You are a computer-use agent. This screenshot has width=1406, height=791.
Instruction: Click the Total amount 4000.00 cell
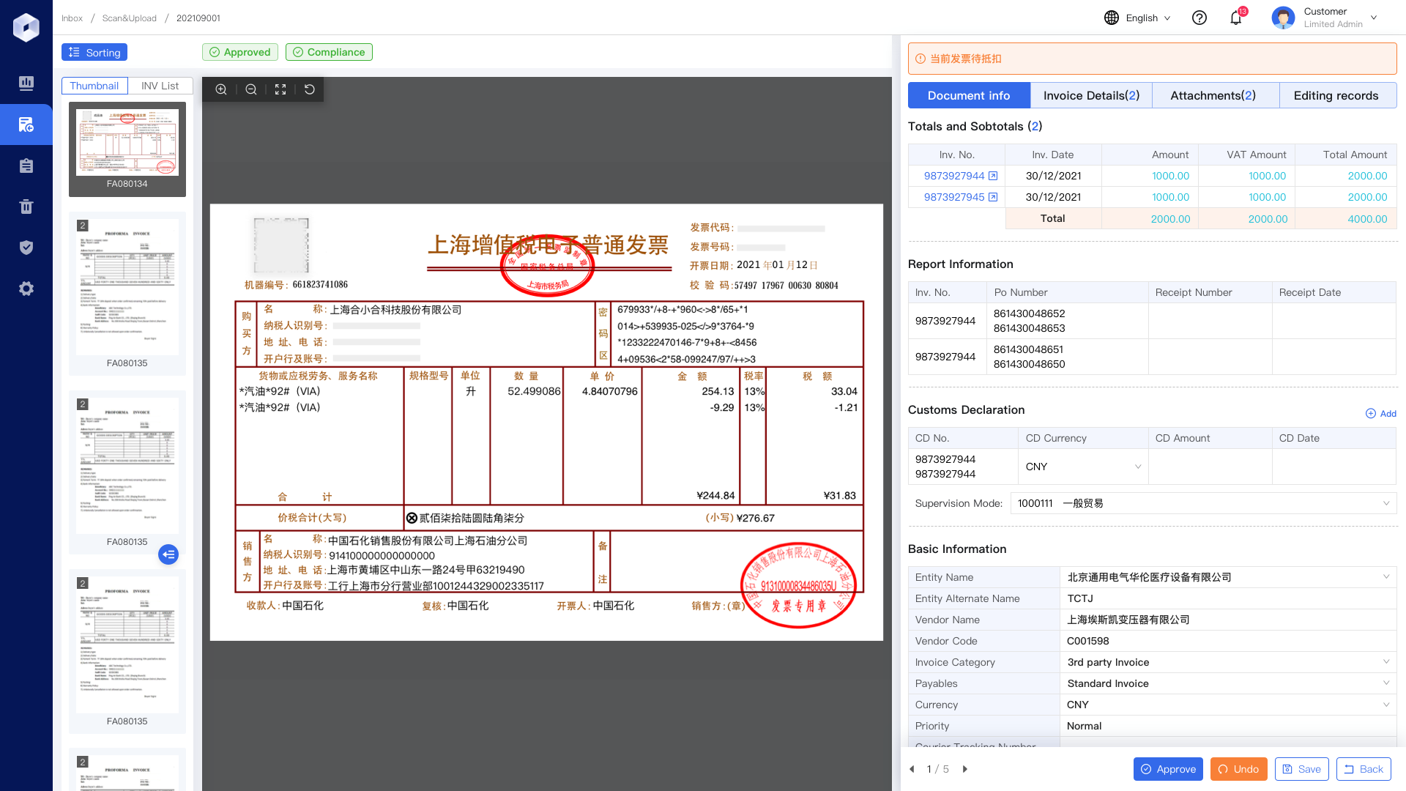(1346, 219)
